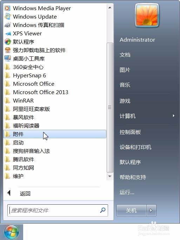Screen dimensions: 180x240
Task: Open the XPS Viewer paper-plane icon
Action: coord(7,33)
